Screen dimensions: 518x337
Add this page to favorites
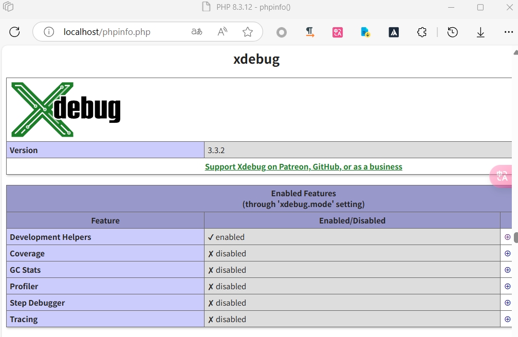pyautogui.click(x=248, y=32)
